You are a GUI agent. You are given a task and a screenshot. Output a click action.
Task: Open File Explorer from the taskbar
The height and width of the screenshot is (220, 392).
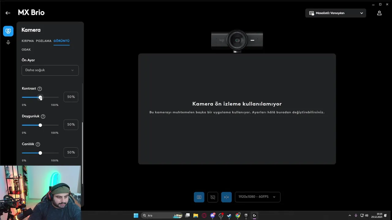coord(196,215)
